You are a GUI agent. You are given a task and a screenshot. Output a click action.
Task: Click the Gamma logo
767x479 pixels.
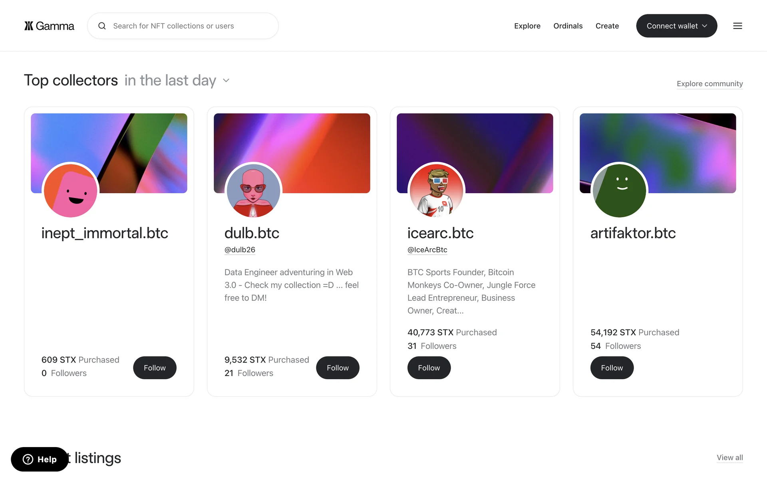(x=49, y=26)
